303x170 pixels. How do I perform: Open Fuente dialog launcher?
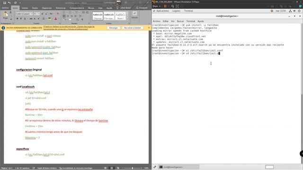click(x=60, y=24)
